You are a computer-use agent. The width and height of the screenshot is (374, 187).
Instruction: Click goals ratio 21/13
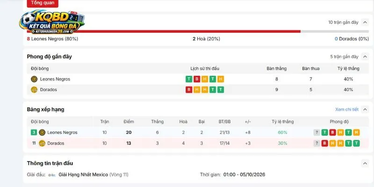(x=225, y=132)
